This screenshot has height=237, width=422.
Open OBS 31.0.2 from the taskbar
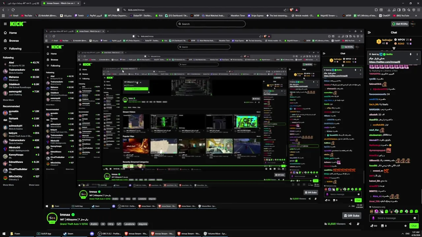pyautogui.click(x=109, y=234)
